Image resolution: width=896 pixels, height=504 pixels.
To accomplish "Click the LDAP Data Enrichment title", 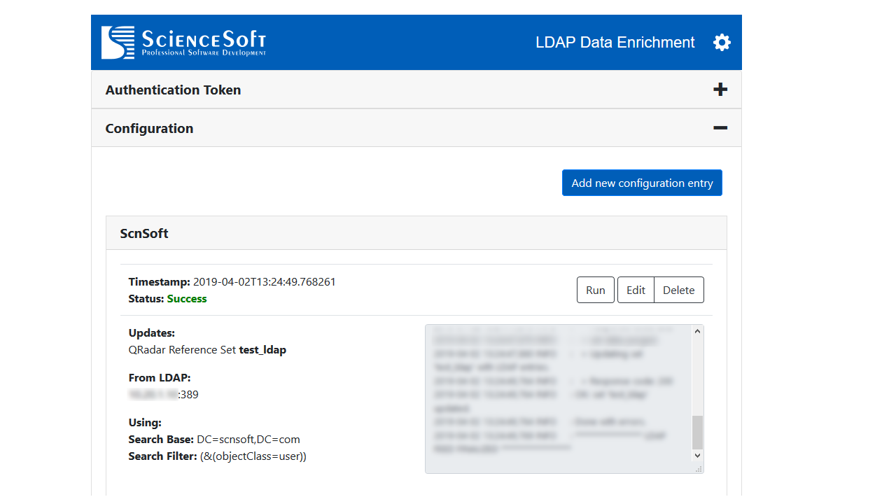I will (615, 42).
